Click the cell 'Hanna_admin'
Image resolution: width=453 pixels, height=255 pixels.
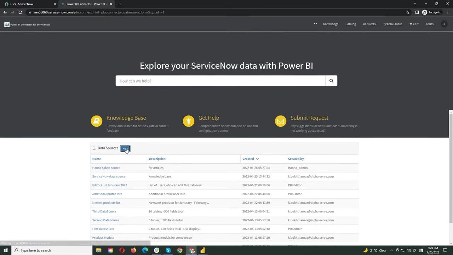[298, 168]
